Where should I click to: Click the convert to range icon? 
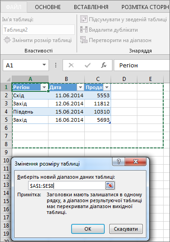point(84,40)
